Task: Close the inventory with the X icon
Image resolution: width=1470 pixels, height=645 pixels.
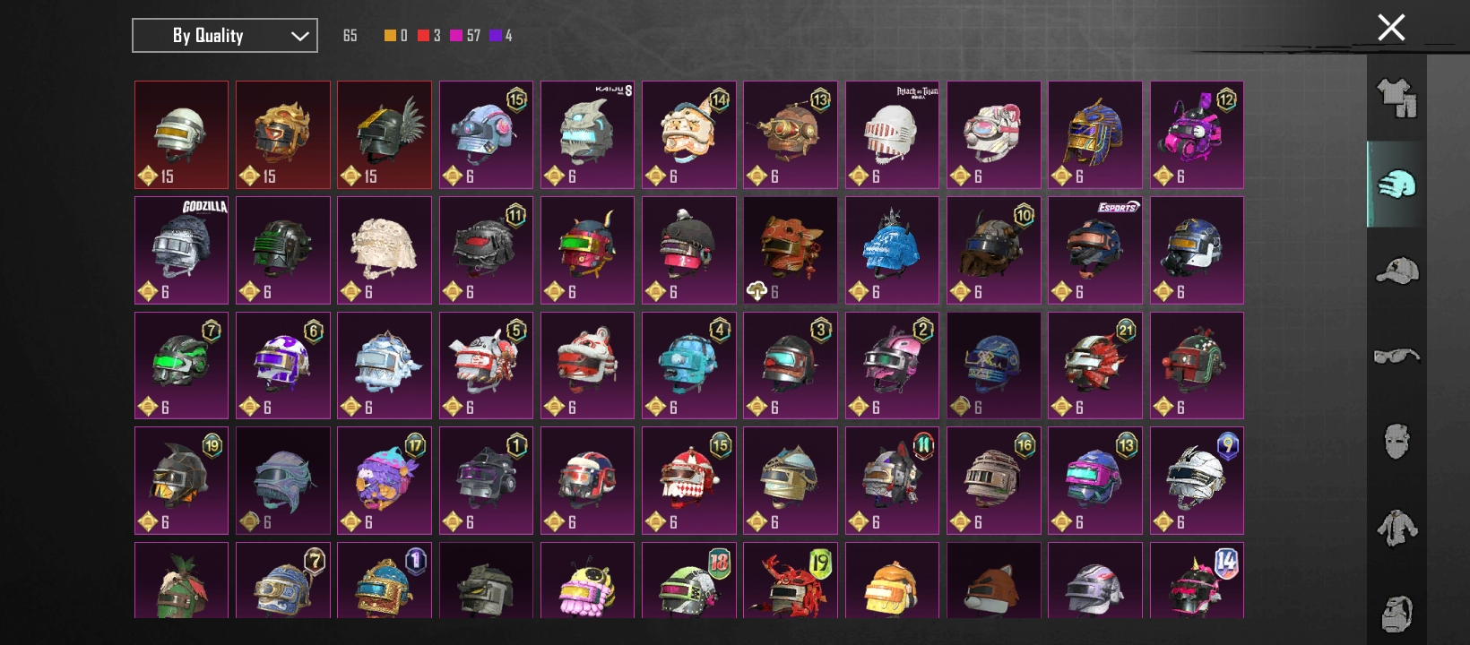Action: point(1391,28)
